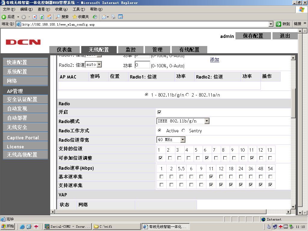Click the red dragonfly tray icon
Image resolution: width=308 pixels, height=231 pixels.
click(281, 227)
